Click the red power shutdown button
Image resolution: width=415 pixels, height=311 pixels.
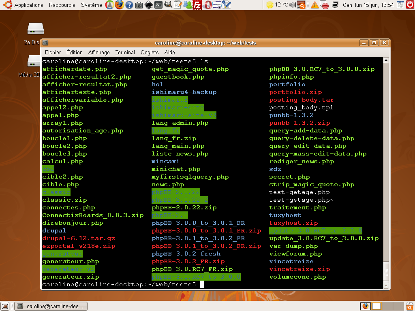pyautogui.click(x=410, y=5)
